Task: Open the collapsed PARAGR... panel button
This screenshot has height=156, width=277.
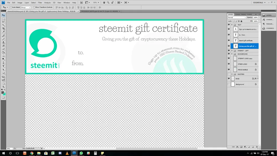Action: click(268, 24)
